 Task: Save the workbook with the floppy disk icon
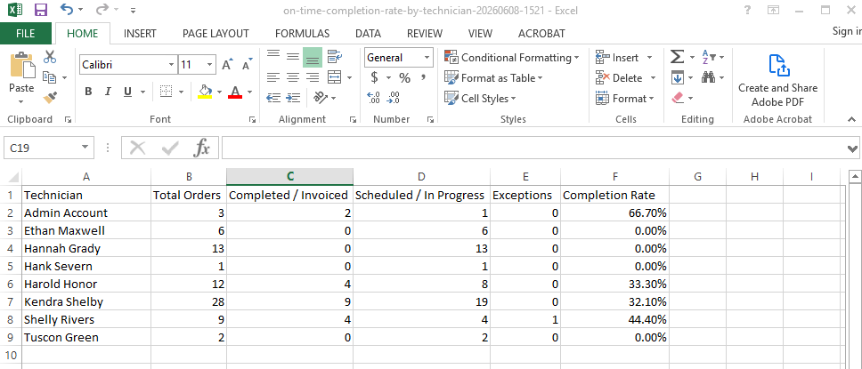tap(40, 9)
